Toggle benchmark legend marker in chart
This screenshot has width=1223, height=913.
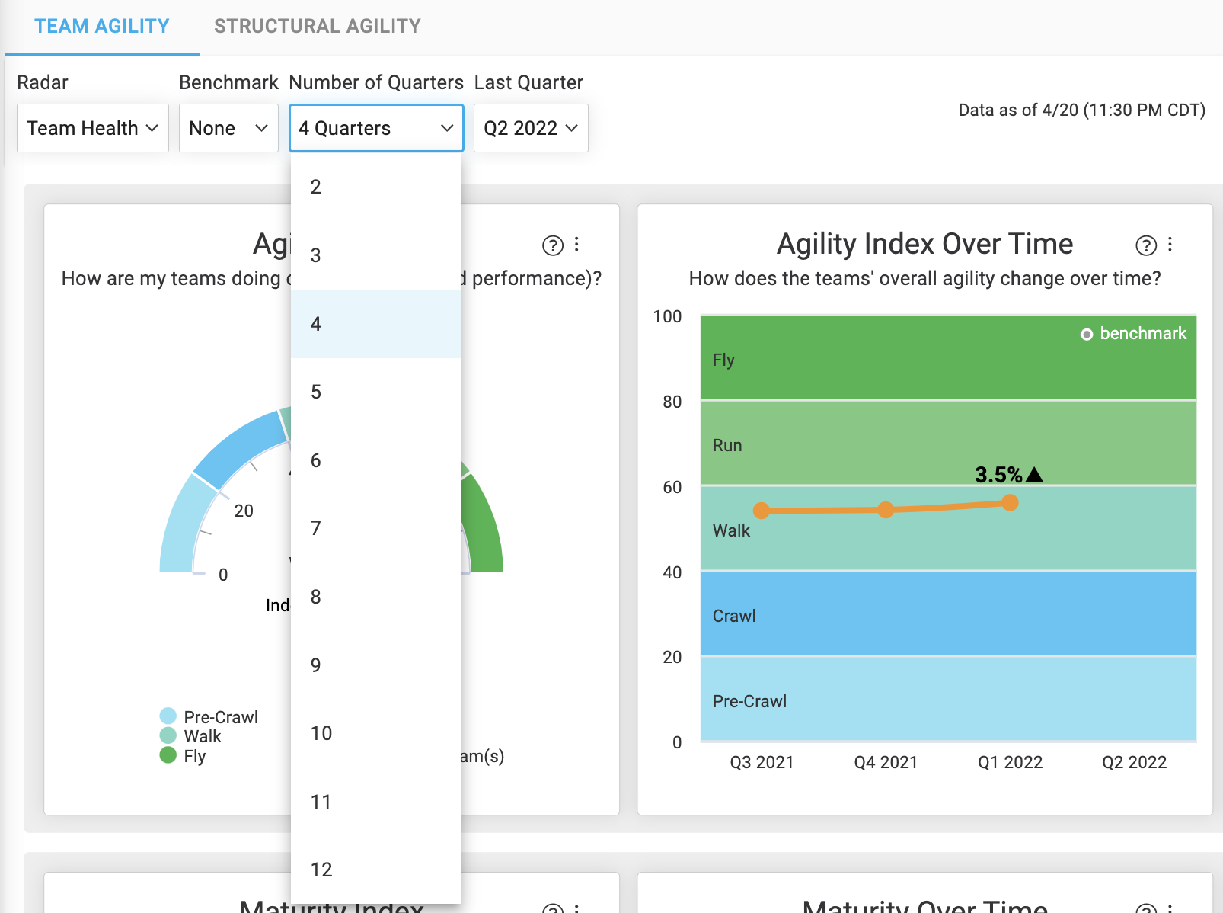pos(1133,334)
